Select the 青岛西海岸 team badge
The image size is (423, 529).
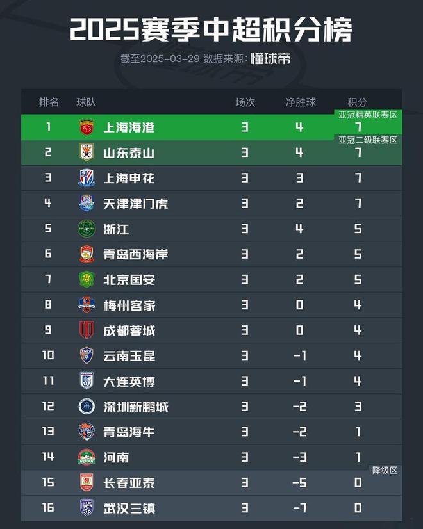(x=87, y=254)
